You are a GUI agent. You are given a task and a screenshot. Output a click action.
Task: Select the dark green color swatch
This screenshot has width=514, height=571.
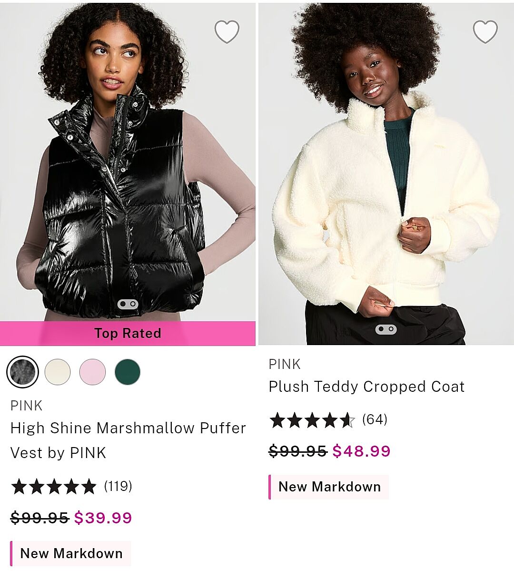(127, 372)
